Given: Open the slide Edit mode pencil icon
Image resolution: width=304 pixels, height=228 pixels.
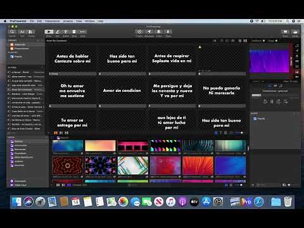Looking at the screenshot, I should coord(57,32).
